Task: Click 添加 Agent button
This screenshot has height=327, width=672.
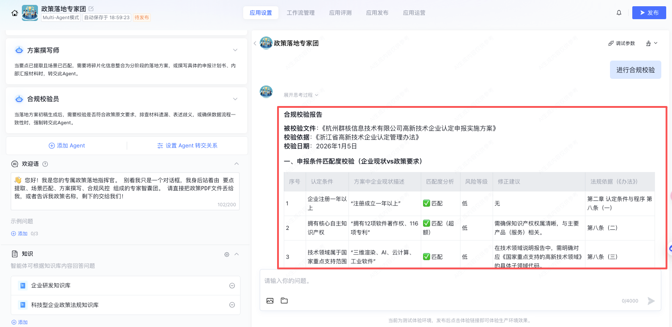Action: (x=66, y=146)
